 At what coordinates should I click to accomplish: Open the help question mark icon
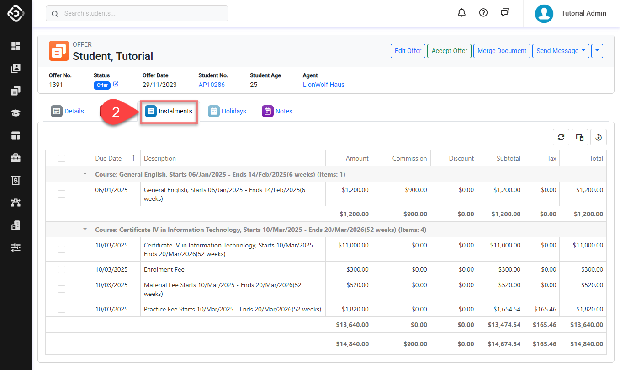[x=483, y=13]
